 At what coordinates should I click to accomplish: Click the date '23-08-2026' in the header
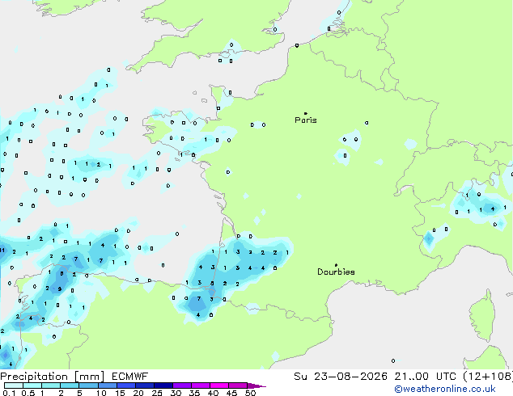point(350,377)
